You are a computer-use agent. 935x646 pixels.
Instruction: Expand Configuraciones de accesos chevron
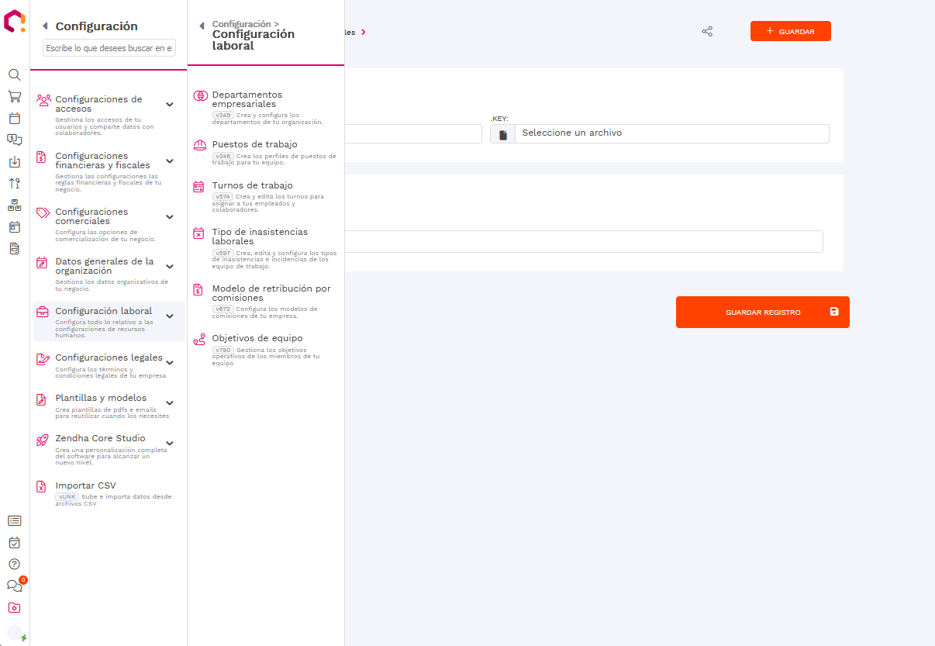[x=170, y=105]
